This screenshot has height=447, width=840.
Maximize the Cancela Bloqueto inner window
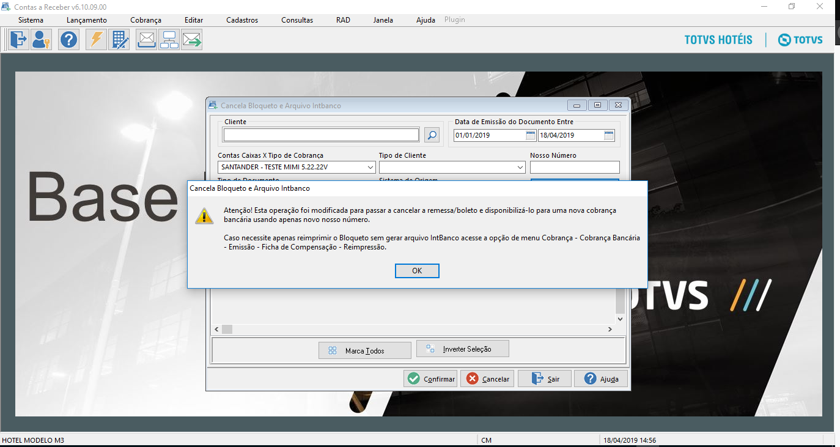point(597,105)
